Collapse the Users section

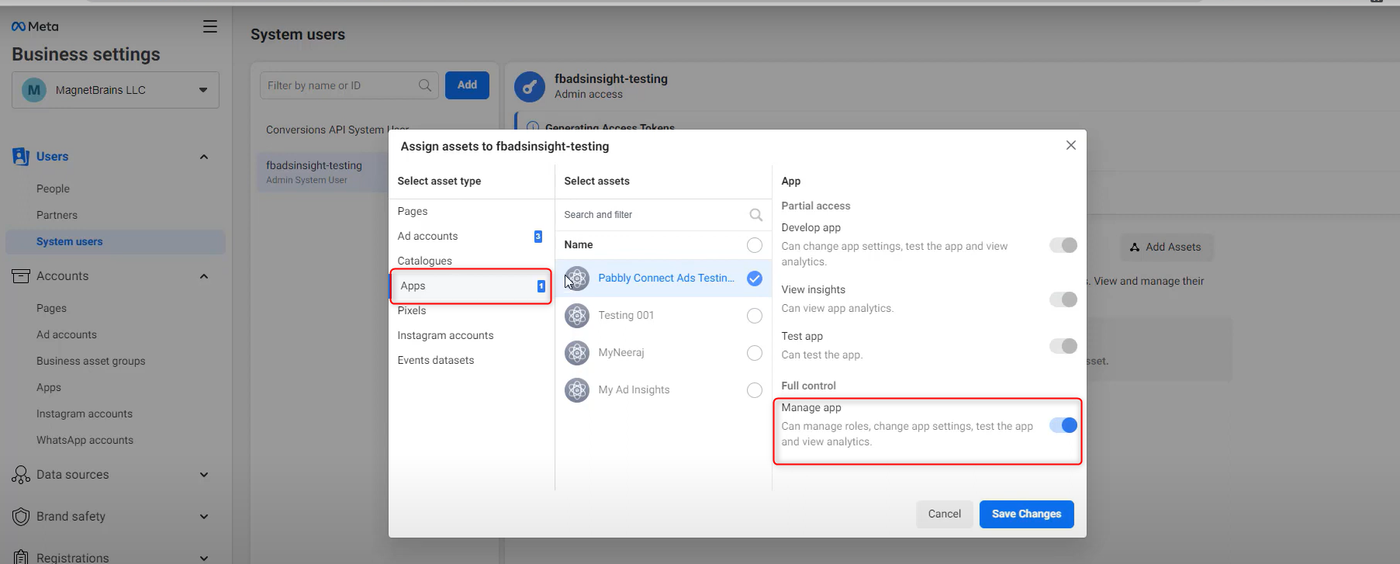tap(204, 157)
